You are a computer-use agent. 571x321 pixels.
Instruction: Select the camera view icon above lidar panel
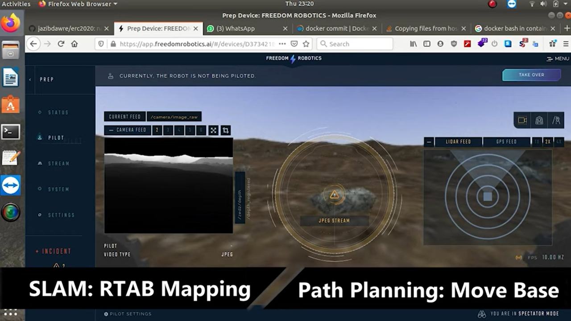pos(522,120)
